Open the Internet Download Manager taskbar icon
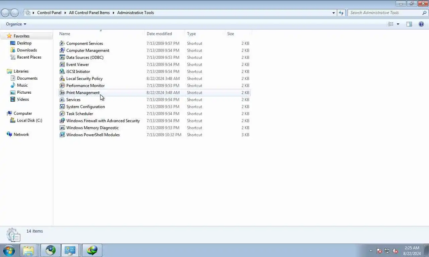Image resolution: width=429 pixels, height=257 pixels. click(92, 250)
